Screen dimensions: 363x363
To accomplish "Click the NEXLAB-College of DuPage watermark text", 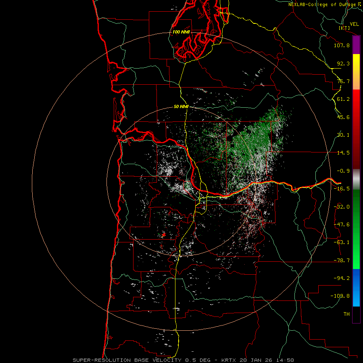I will pos(325,4).
